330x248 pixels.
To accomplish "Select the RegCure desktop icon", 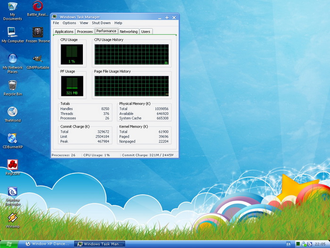I will [x=12, y=167].
